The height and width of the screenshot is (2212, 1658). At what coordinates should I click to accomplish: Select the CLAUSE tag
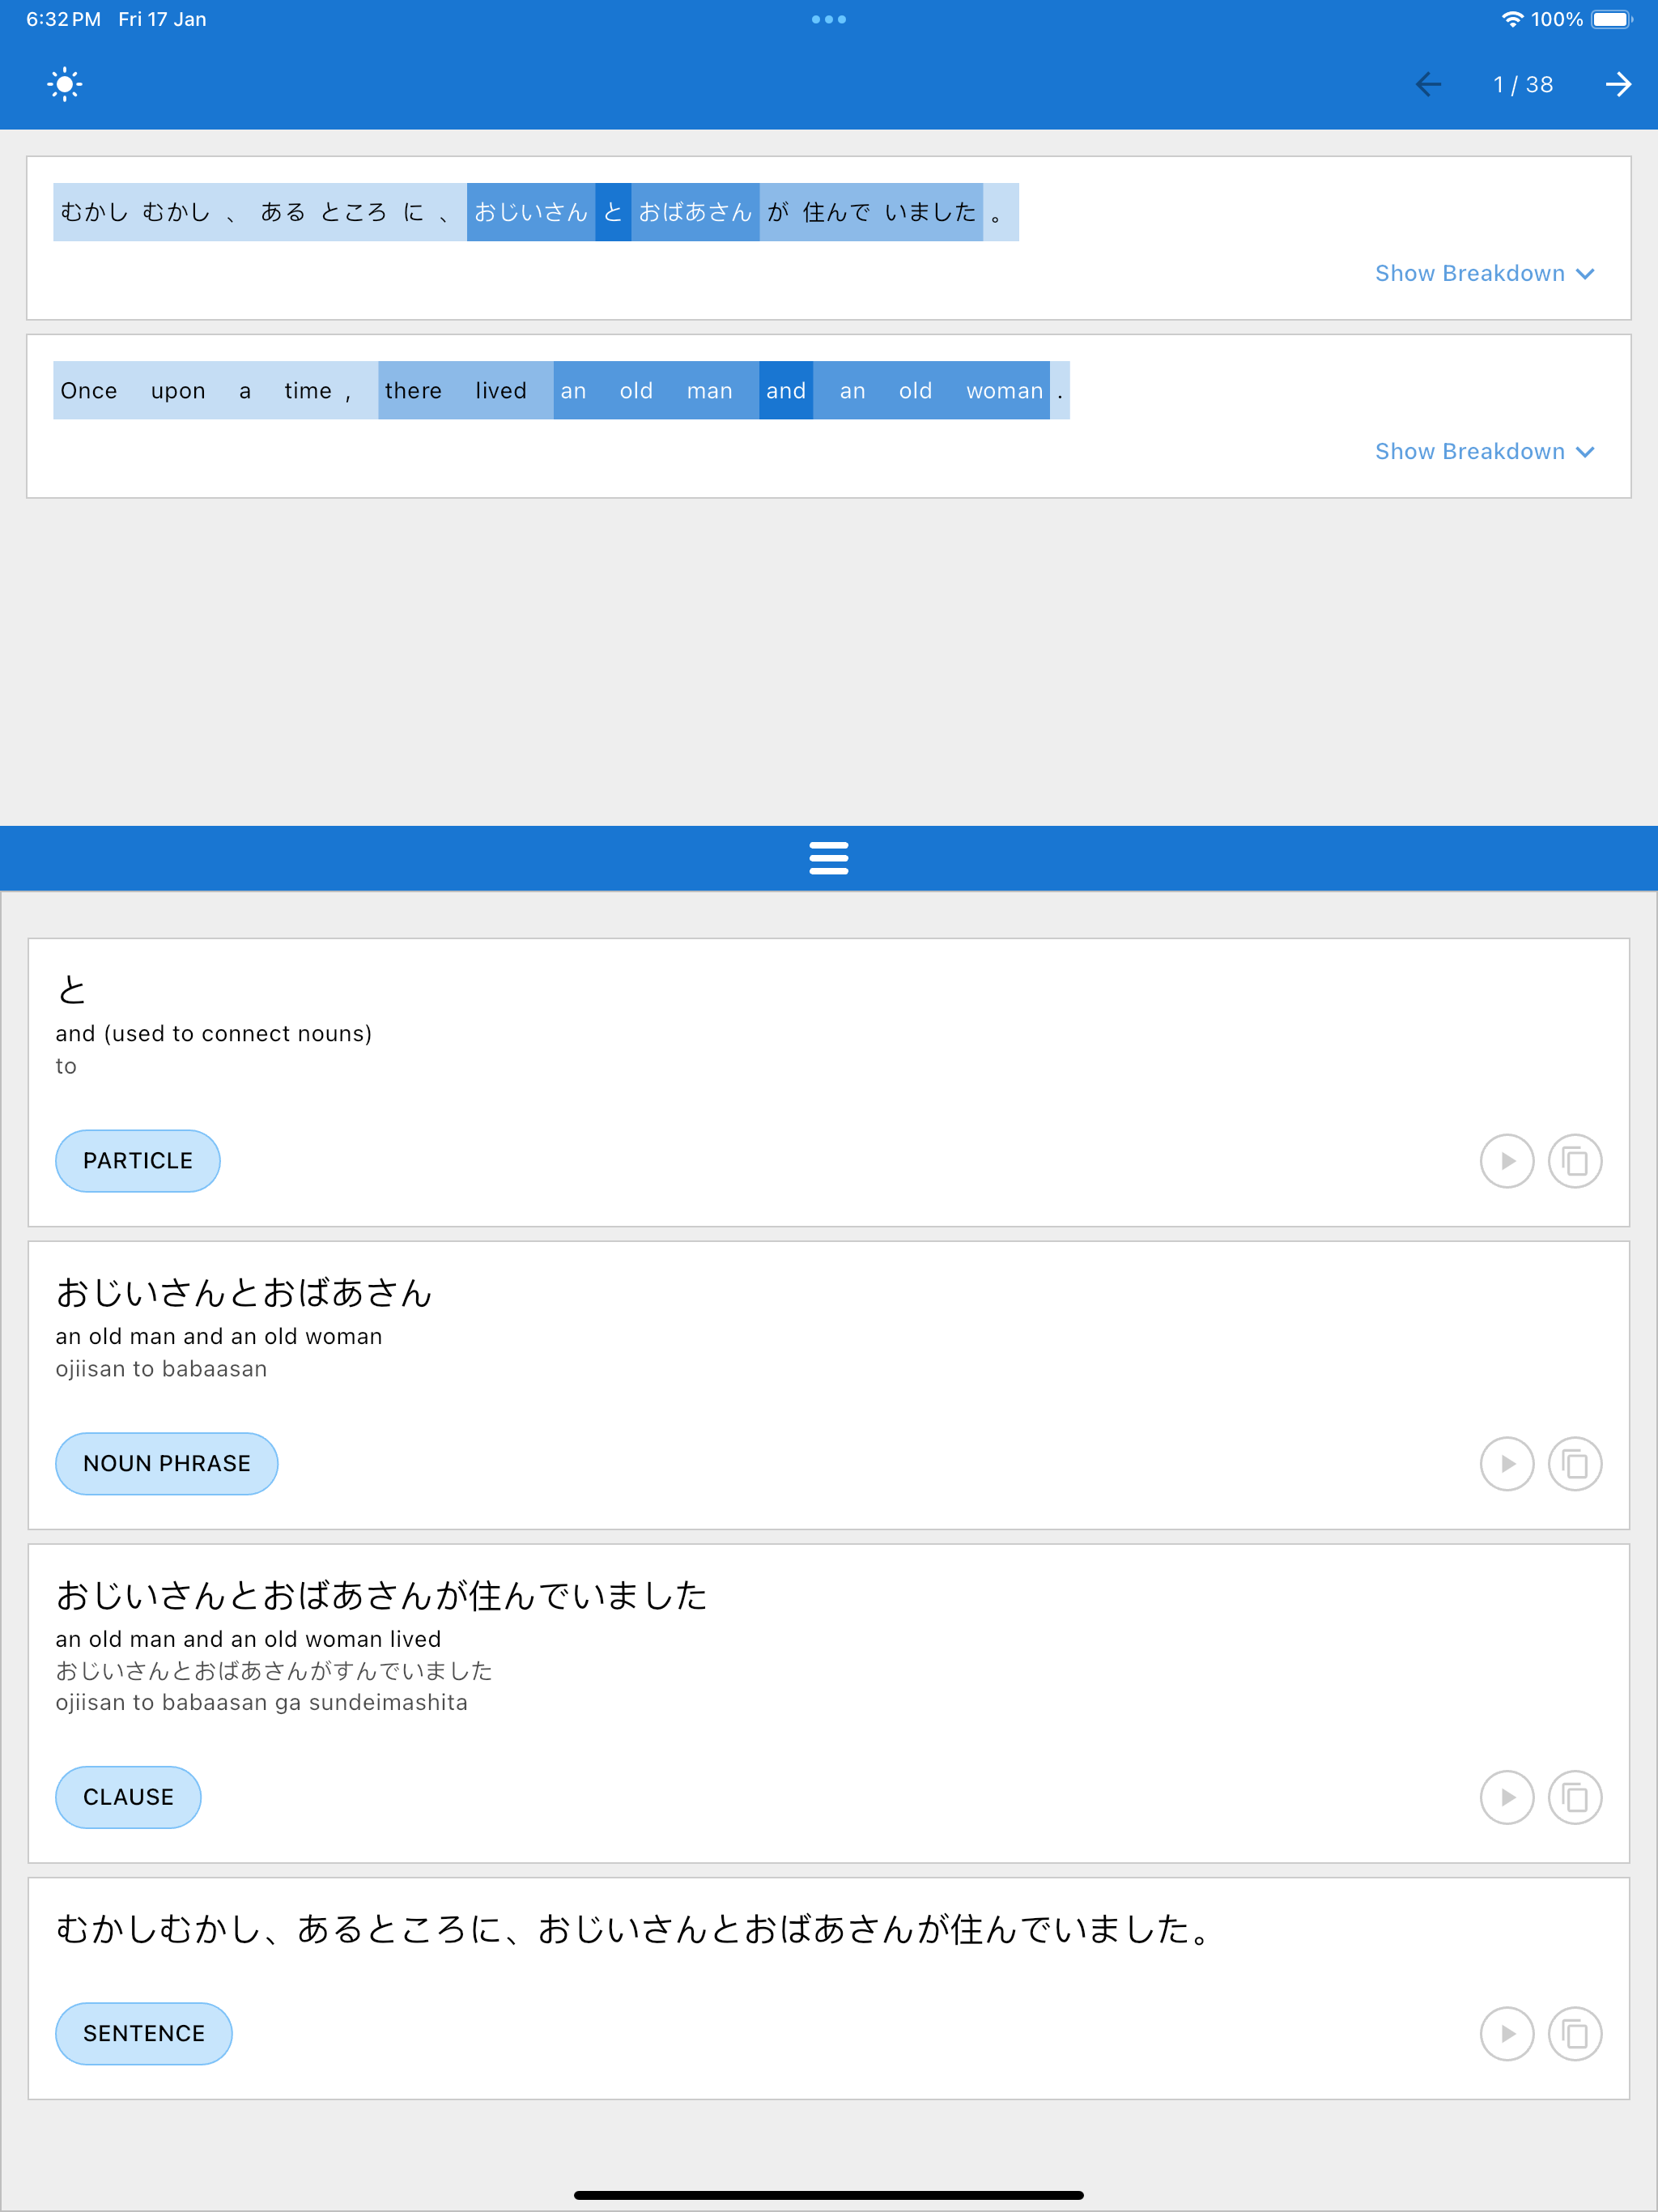(x=128, y=1797)
